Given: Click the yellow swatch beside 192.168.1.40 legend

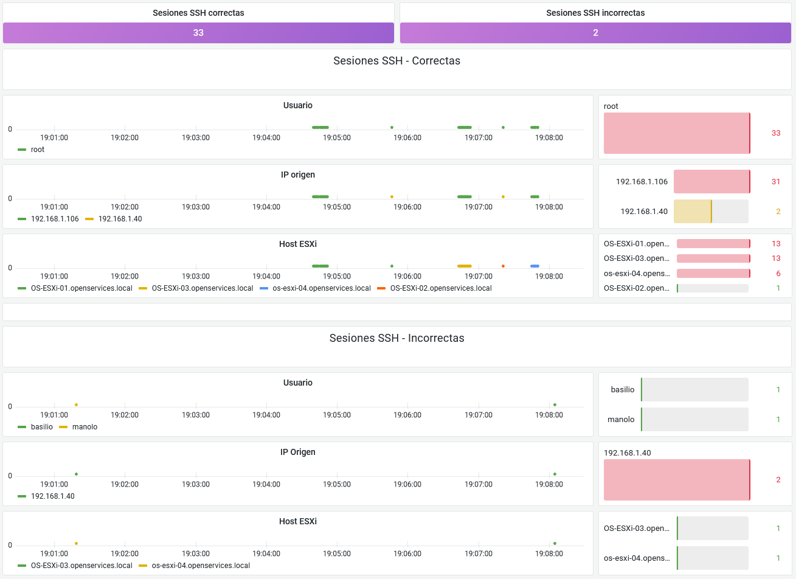Looking at the screenshot, I should [x=89, y=219].
